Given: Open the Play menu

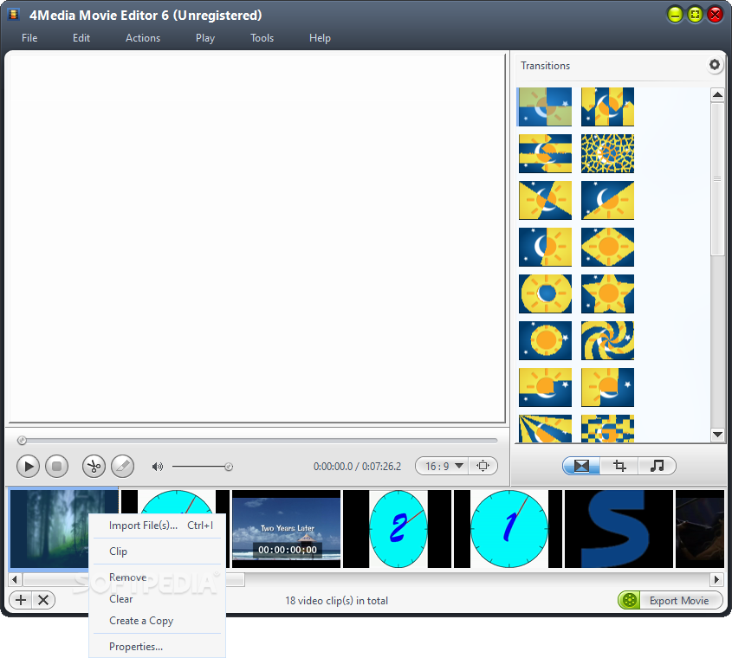Looking at the screenshot, I should (205, 38).
